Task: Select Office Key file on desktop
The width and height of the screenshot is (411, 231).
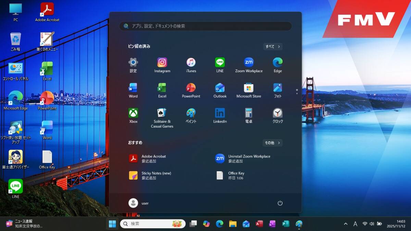Action: pos(47,159)
